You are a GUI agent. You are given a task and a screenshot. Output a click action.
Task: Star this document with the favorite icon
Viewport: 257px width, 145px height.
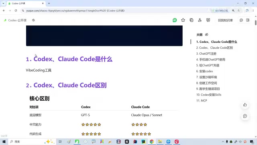[183, 20]
